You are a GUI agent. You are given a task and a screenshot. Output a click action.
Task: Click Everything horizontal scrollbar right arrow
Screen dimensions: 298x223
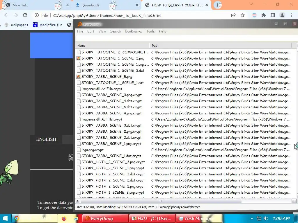coord(294,201)
